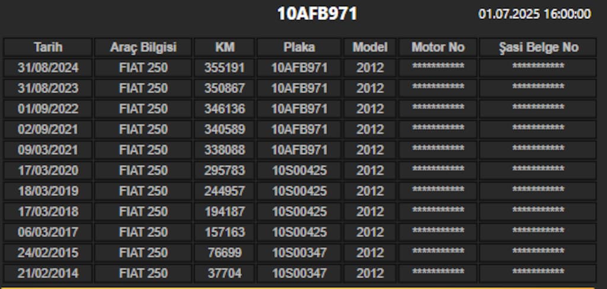Click model year 2012 in the 31/08/2023 row
607x289 pixels.
(x=370, y=89)
